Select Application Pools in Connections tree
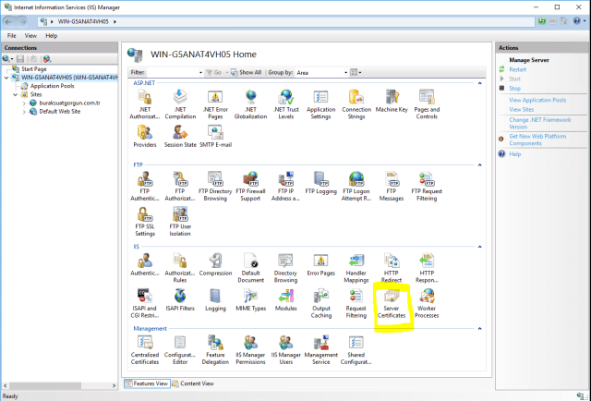The width and height of the screenshot is (591, 401). 52,85
